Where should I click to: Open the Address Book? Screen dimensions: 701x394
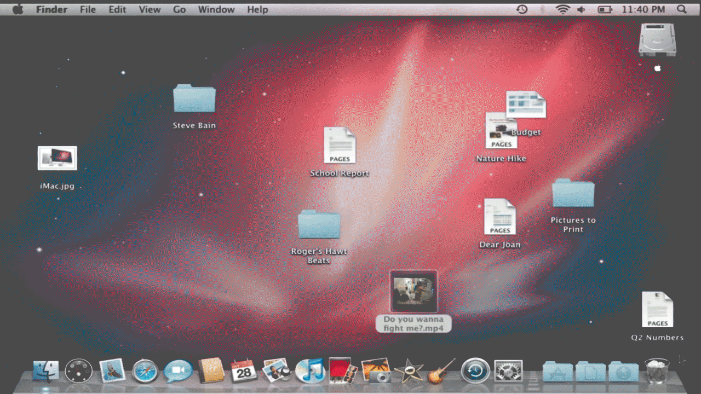pyautogui.click(x=210, y=370)
